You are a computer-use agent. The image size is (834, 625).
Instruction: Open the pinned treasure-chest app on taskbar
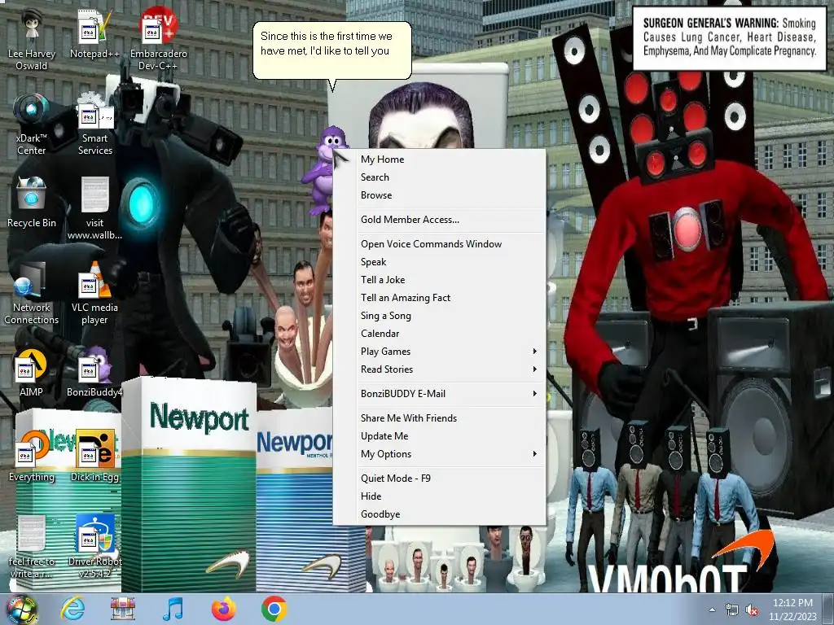pyautogui.click(x=123, y=609)
